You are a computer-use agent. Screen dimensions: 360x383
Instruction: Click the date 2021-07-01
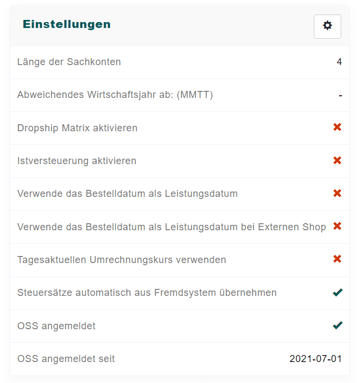tap(315, 359)
